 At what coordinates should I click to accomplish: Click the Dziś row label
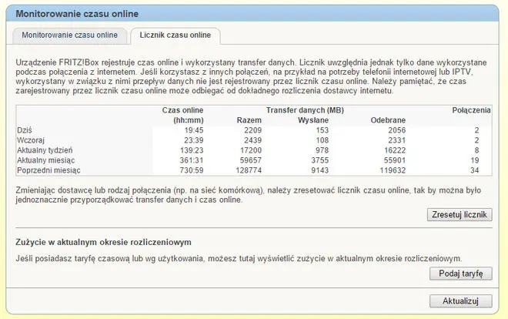click(x=24, y=131)
